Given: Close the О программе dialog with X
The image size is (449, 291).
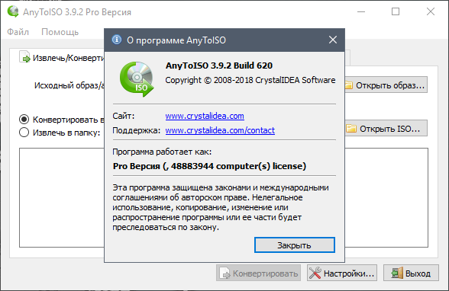Looking at the screenshot, I should tap(333, 40).
